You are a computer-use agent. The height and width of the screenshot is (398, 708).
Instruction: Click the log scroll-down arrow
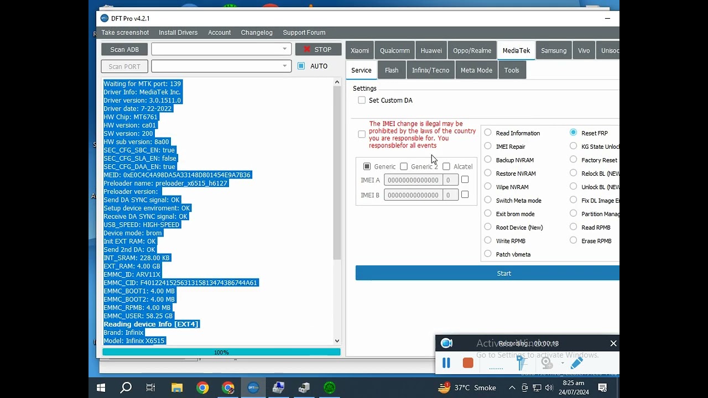tap(337, 341)
